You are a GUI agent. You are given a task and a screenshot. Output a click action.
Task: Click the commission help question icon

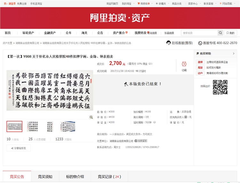[150, 64]
